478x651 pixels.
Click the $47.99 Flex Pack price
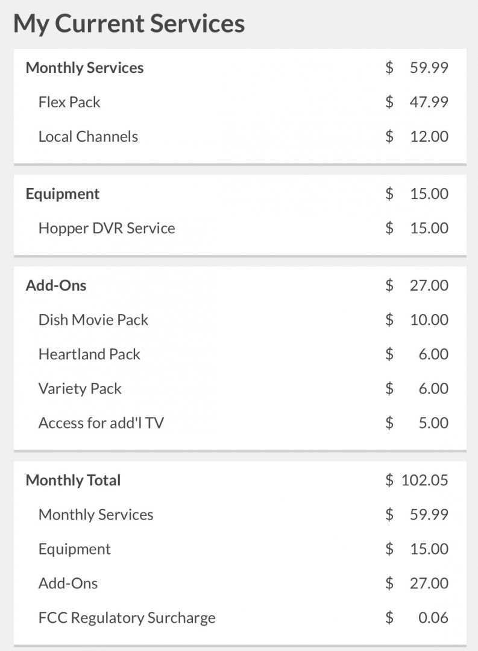[417, 102]
